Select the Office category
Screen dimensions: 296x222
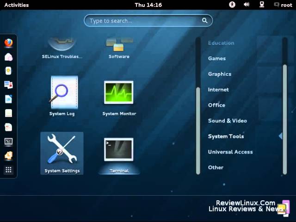click(216, 105)
